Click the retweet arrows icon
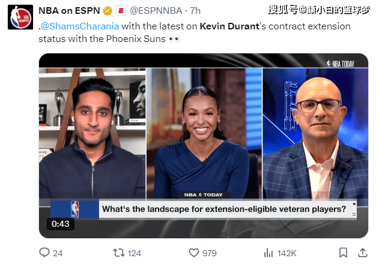Screen dimensions: 379x267 point(119,253)
